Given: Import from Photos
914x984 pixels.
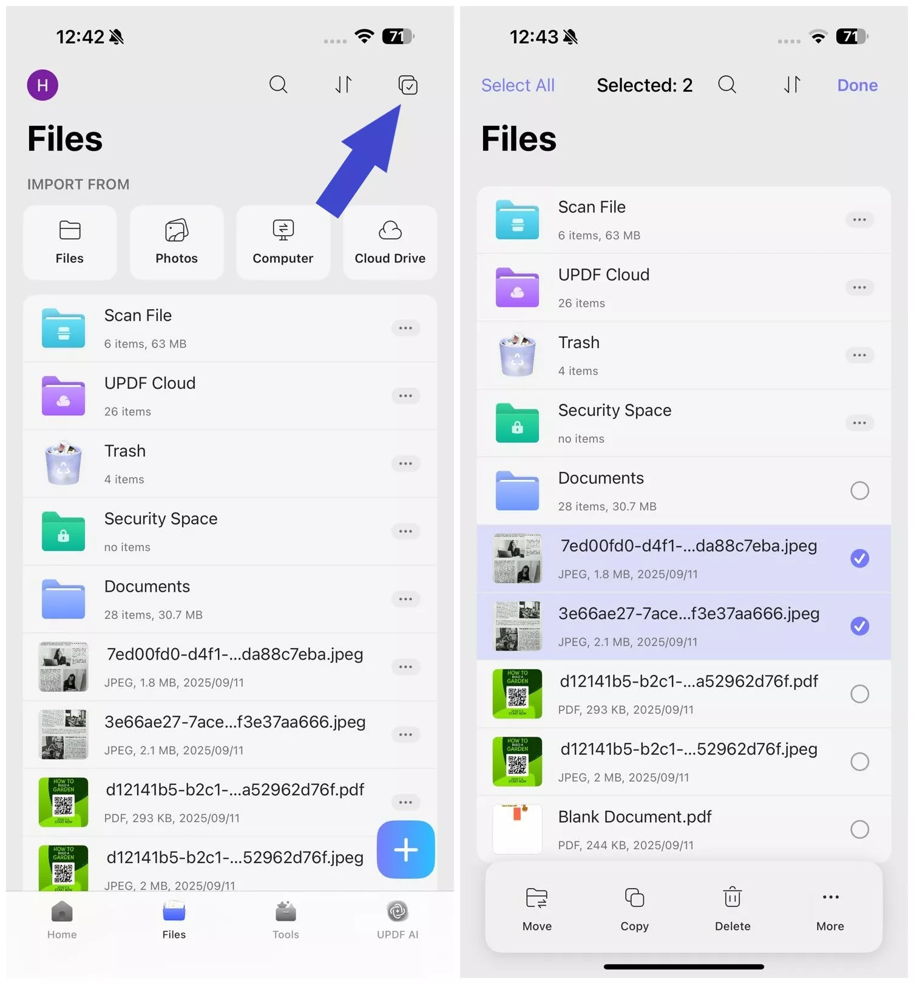Looking at the screenshot, I should coord(177,242).
